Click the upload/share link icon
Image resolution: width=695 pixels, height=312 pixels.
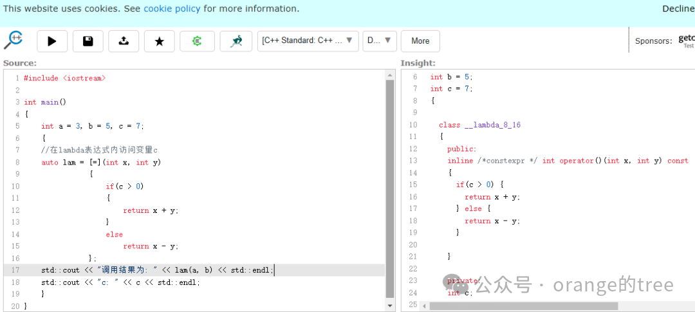tap(124, 41)
